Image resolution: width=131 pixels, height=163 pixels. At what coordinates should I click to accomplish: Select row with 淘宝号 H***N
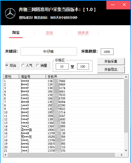tap(63, 102)
